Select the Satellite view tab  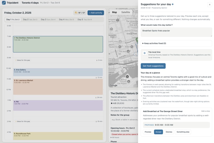[x=126, y=12]
